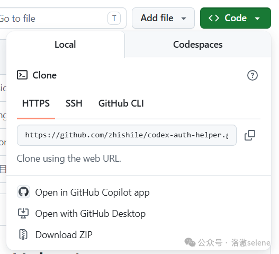This screenshot has height=254, width=279.
Task: Select the HTTPS clone method
Action: pos(36,103)
